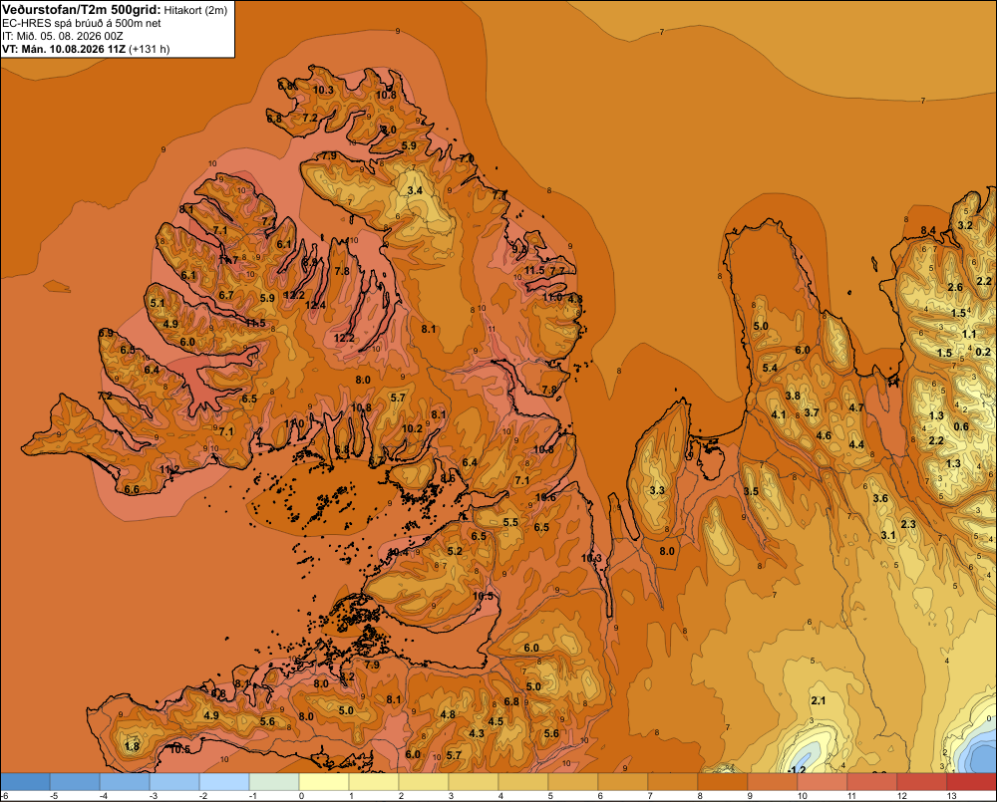Click the EC-HRES model description line
This screenshot has height=802, width=997.
pyautogui.click(x=81, y=23)
